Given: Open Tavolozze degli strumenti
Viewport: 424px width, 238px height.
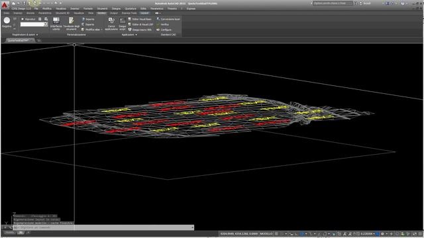Looking at the screenshot, I should point(72,24).
